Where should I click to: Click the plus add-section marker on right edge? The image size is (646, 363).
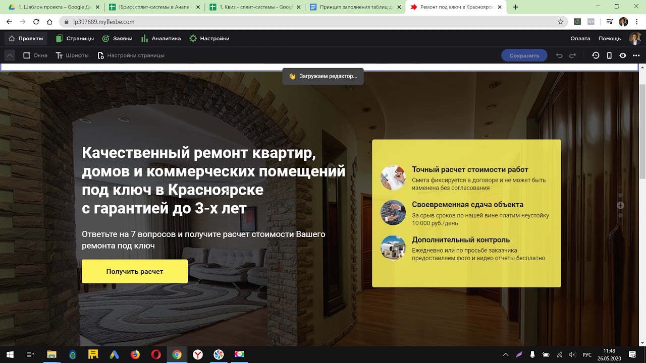(x=620, y=205)
